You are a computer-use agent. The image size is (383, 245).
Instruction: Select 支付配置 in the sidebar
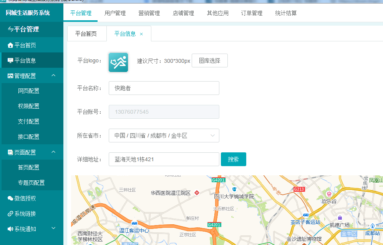pos(28,121)
